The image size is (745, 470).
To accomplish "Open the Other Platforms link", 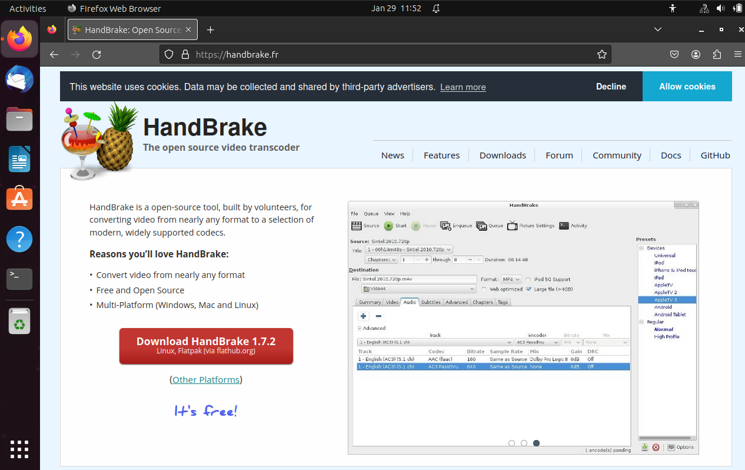I will click(x=205, y=379).
